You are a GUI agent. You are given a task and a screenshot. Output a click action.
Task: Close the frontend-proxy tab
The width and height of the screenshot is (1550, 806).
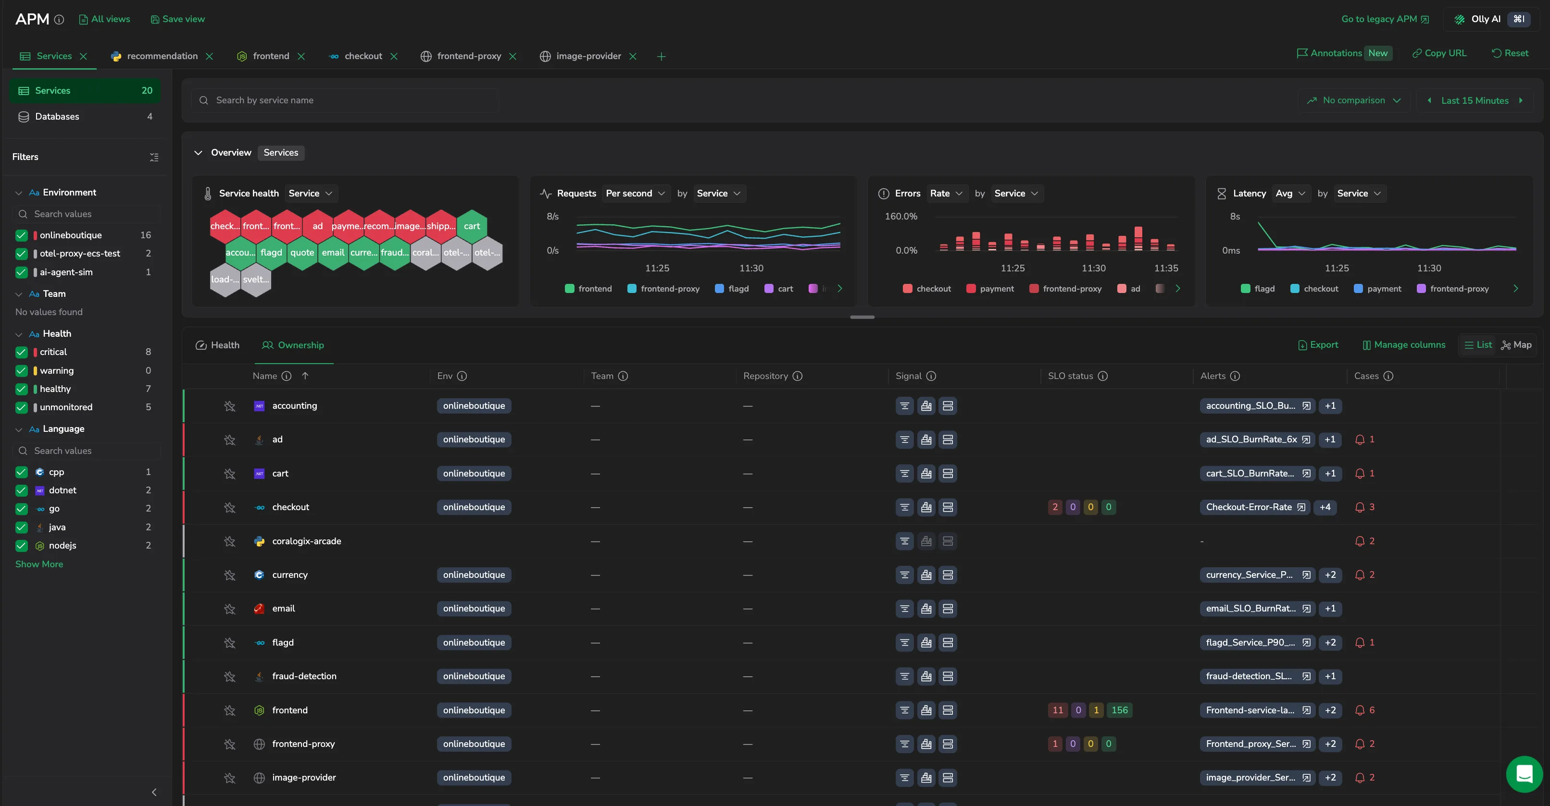point(512,57)
